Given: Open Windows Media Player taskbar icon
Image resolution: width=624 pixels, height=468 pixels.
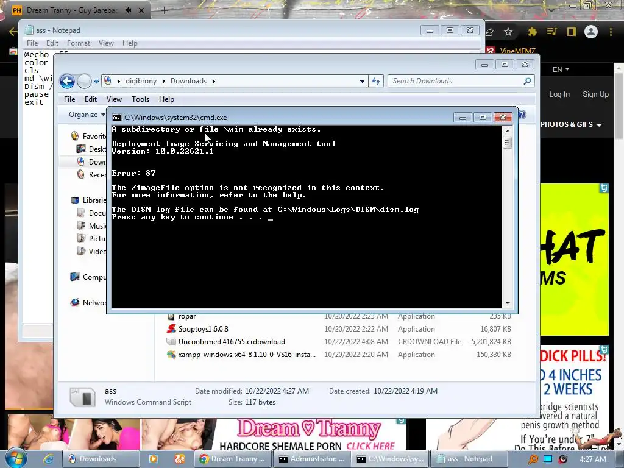Looking at the screenshot, I should pyautogui.click(x=153, y=459).
